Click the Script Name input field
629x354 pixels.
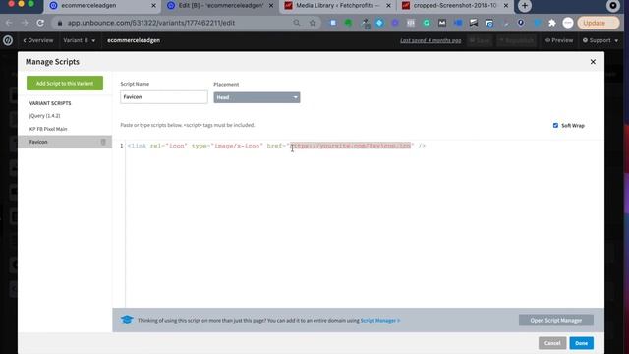164,97
